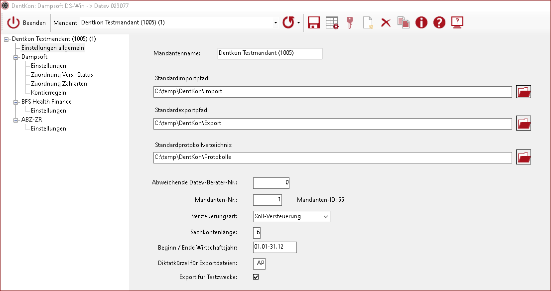Click the Beginn / Ende Wirtschaftsjahr field
The image size is (551, 291).
coord(275,247)
